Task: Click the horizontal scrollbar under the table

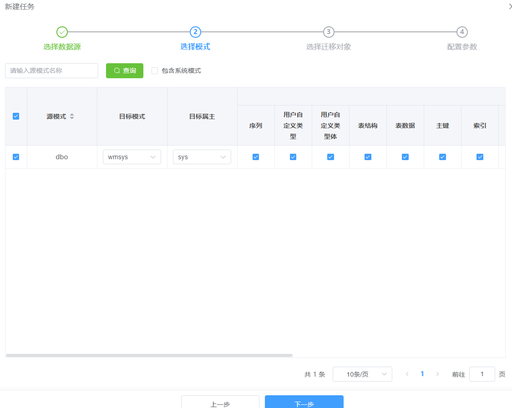Action: [149, 355]
